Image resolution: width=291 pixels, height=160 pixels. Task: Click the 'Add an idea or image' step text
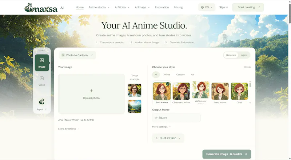(x=147, y=43)
